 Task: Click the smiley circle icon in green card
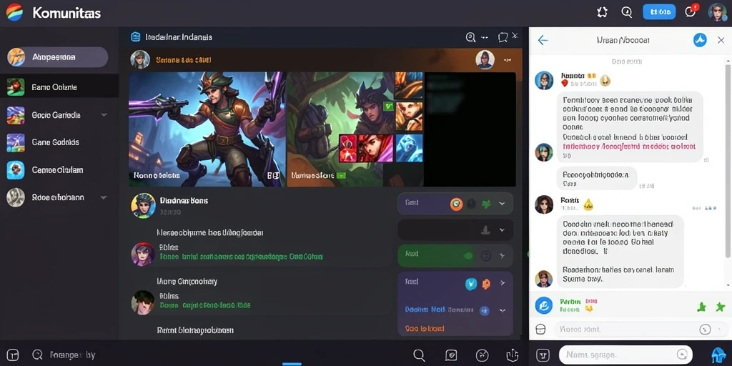pos(486,255)
